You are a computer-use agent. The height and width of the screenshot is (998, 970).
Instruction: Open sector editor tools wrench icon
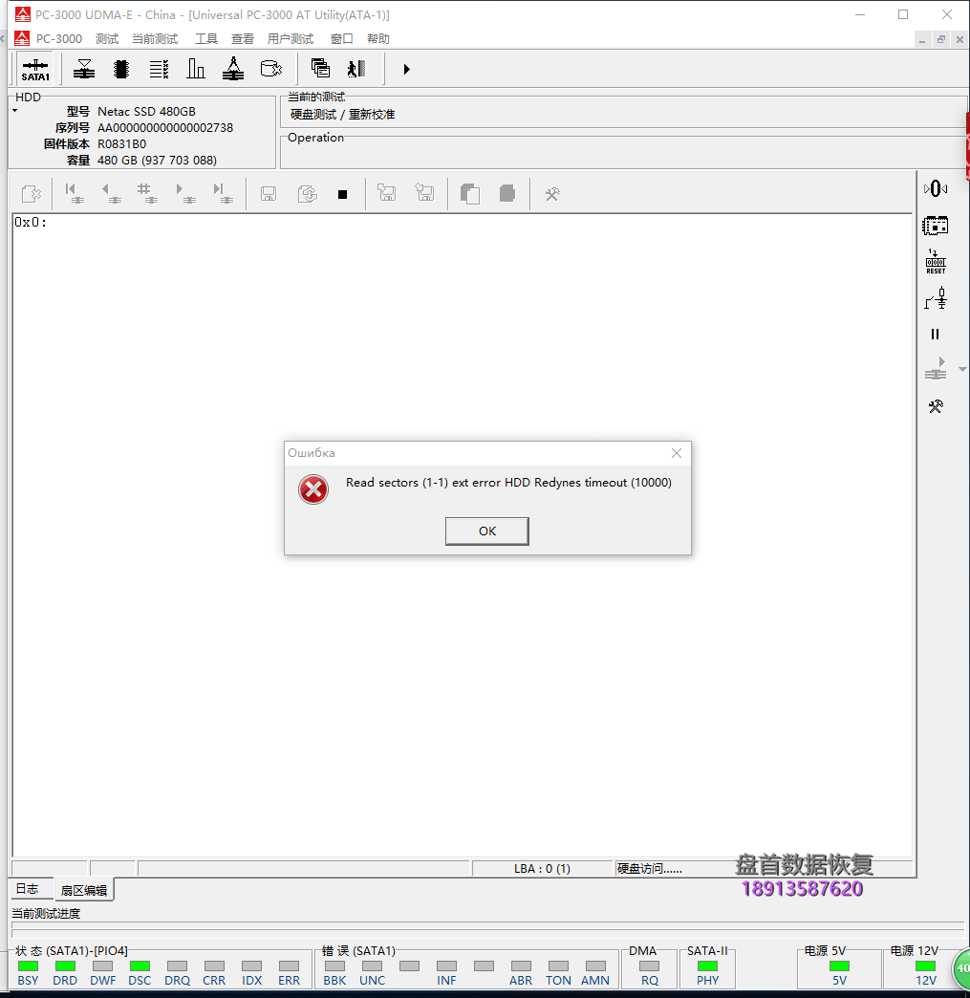click(551, 194)
